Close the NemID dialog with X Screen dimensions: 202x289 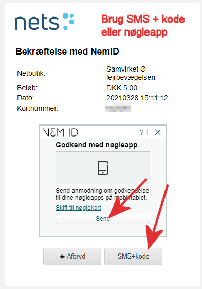coord(158,132)
